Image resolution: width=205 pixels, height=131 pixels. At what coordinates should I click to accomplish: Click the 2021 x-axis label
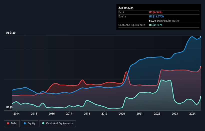pos(140,114)
